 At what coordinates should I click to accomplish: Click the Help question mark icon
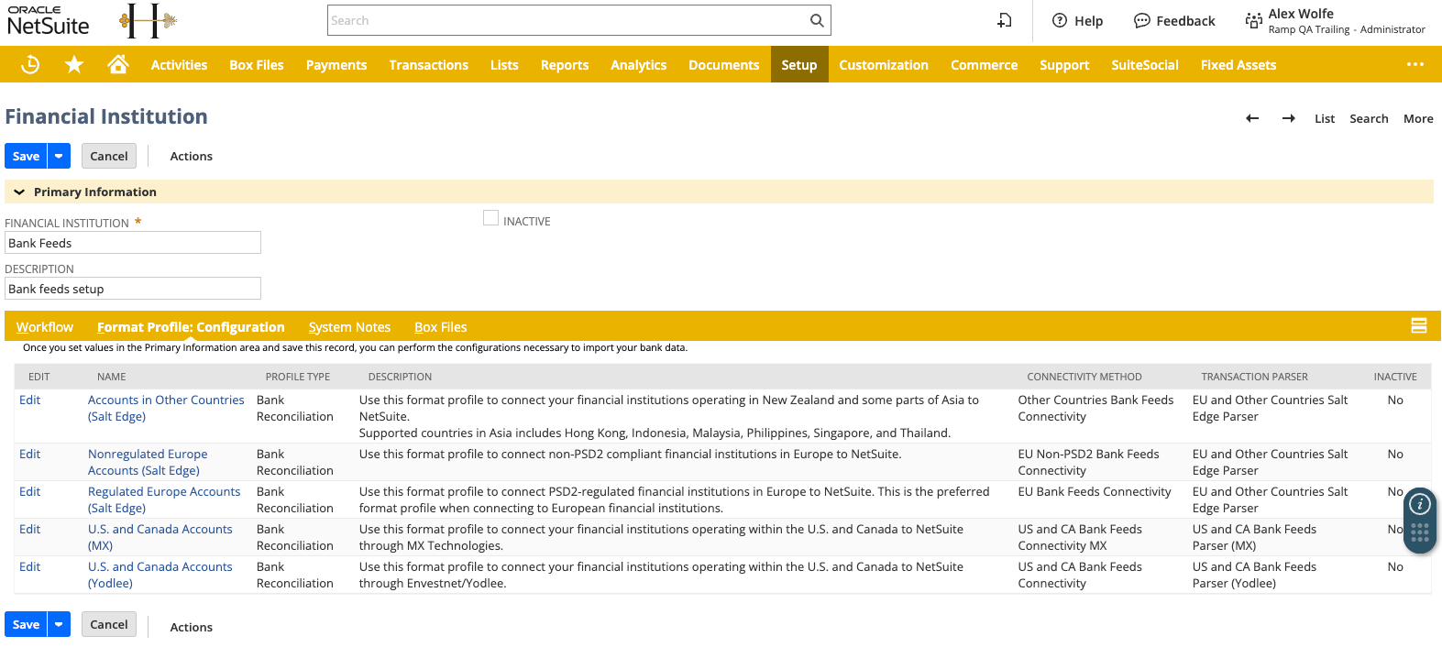pos(1060,20)
